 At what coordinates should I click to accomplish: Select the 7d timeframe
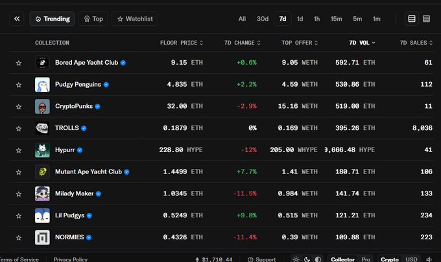pyautogui.click(x=283, y=19)
